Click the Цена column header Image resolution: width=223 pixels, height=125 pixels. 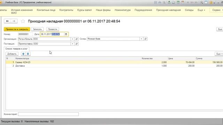181,58
